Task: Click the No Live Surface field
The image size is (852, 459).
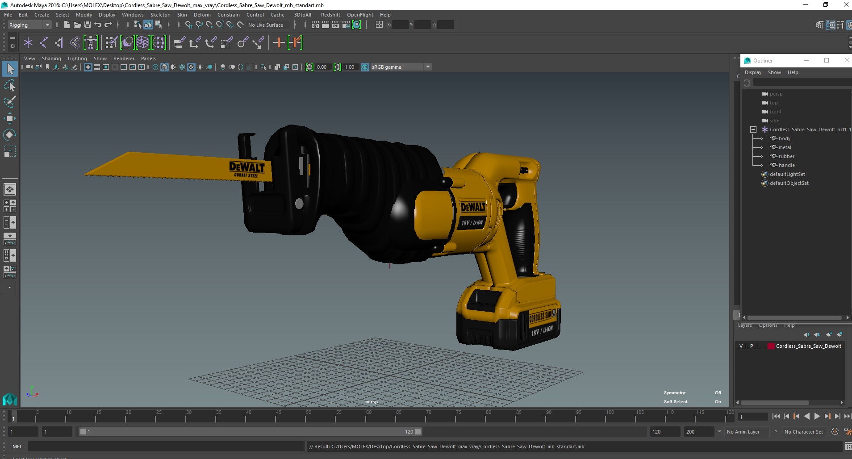Action: [x=268, y=25]
